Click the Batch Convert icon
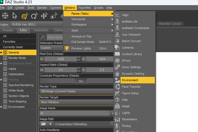Screen dimensions: 198x132 (x=117, y=41)
